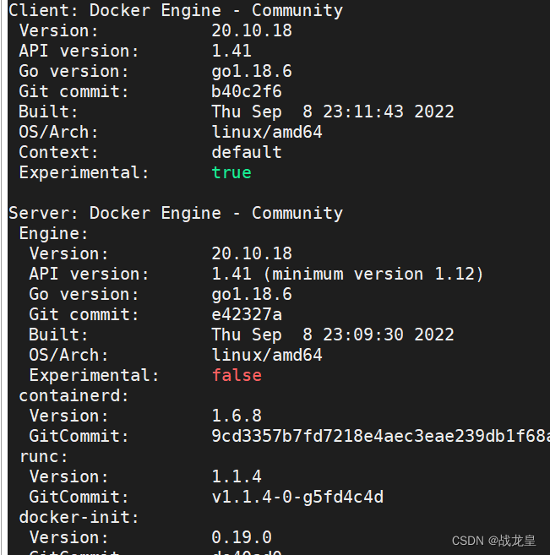This screenshot has width=550, height=555.
Task: Click the "Git commit:" label beside b40c2f6
Action: [x=74, y=91]
